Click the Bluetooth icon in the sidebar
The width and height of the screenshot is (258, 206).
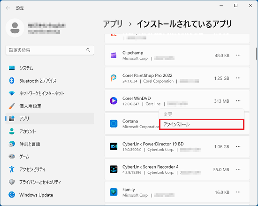pos(12,80)
